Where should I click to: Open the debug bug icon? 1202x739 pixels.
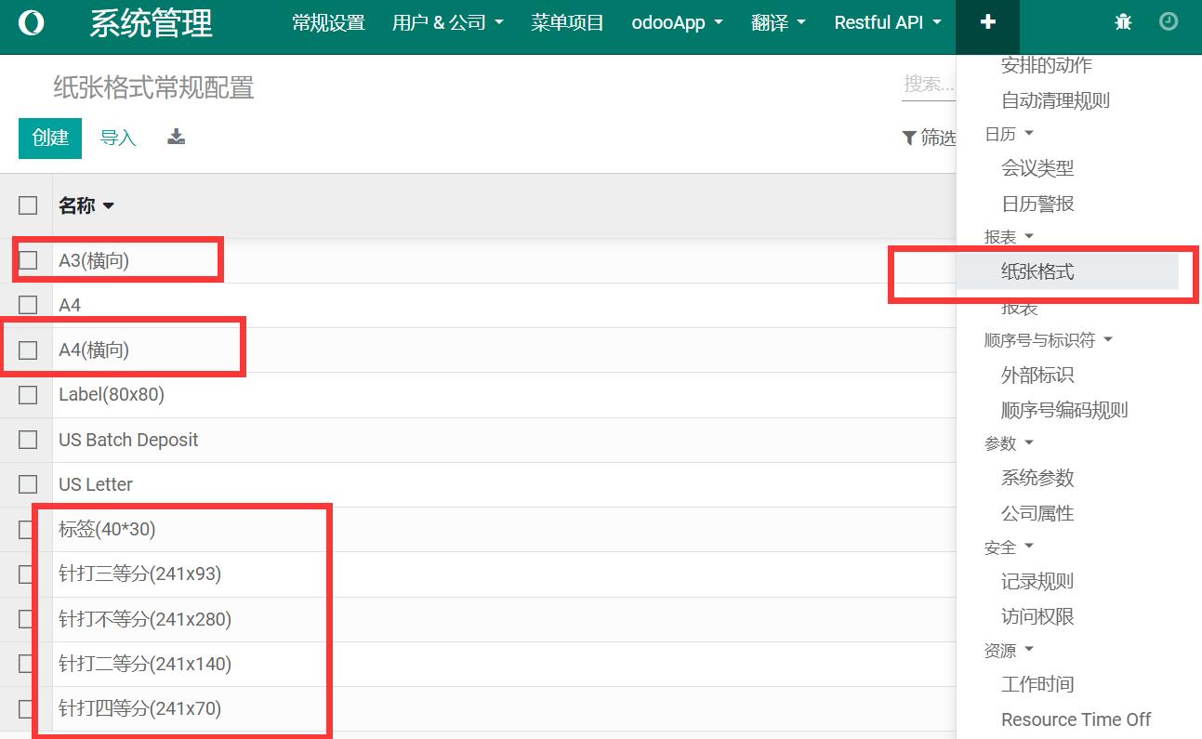tap(1123, 22)
